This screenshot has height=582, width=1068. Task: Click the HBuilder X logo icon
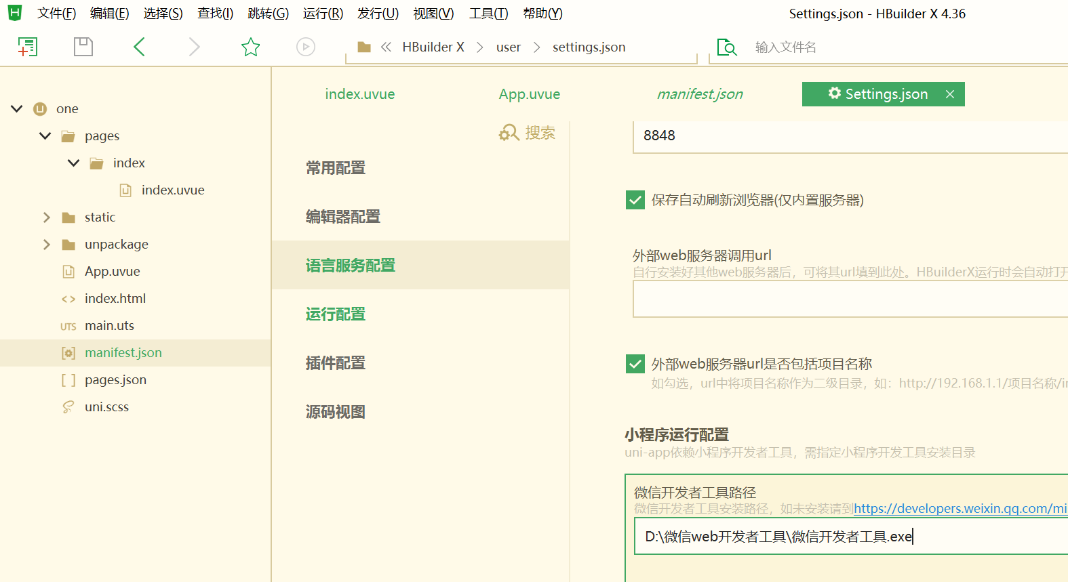tap(14, 13)
